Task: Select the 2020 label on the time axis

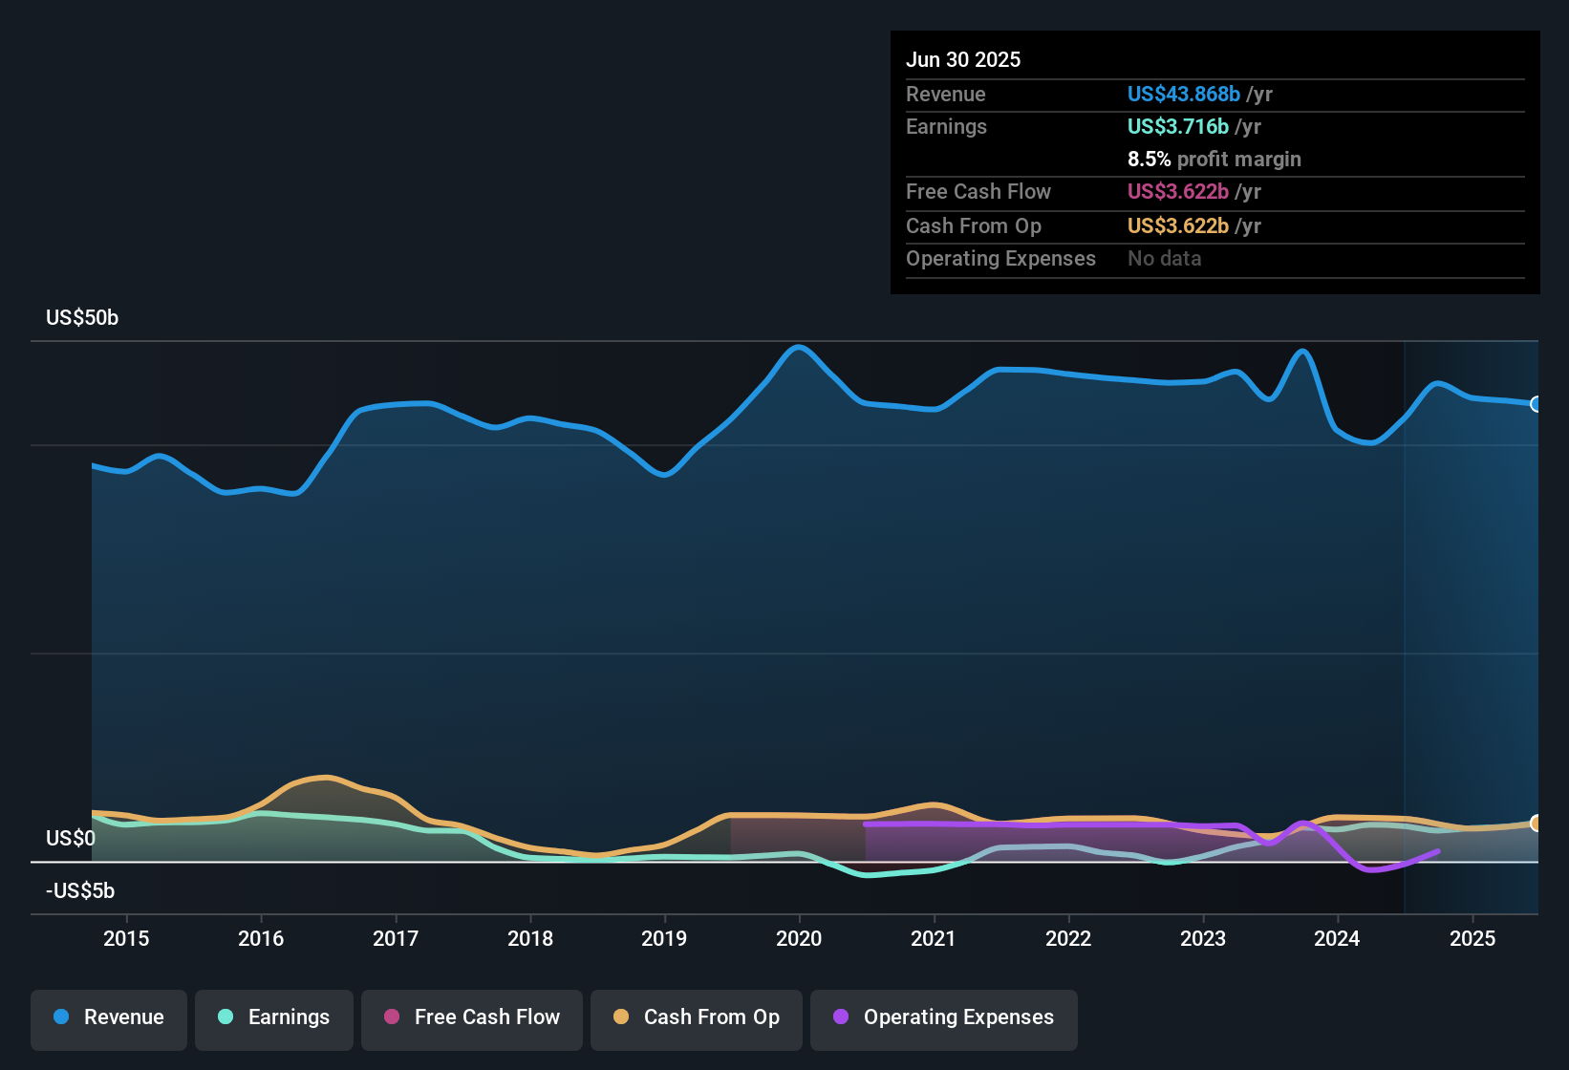Action: pos(800,939)
